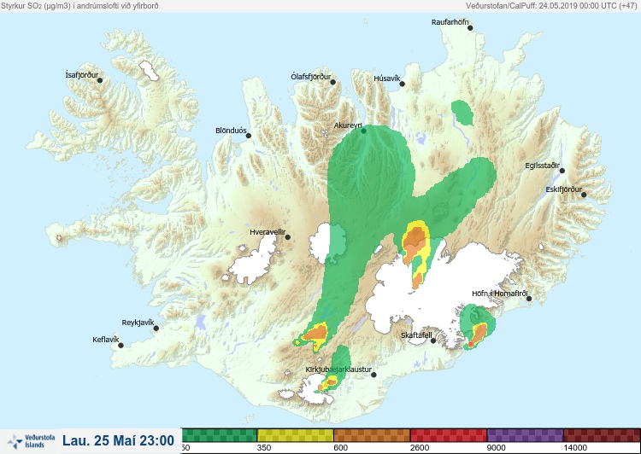Screen dimensions: 641x454
Task: Click the '600' legend value label
Action: (x=340, y=448)
